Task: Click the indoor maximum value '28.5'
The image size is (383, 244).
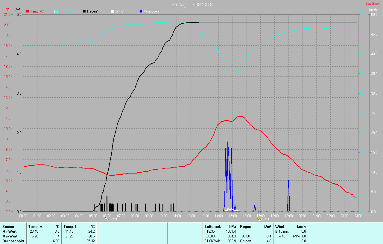Action: click(92, 236)
